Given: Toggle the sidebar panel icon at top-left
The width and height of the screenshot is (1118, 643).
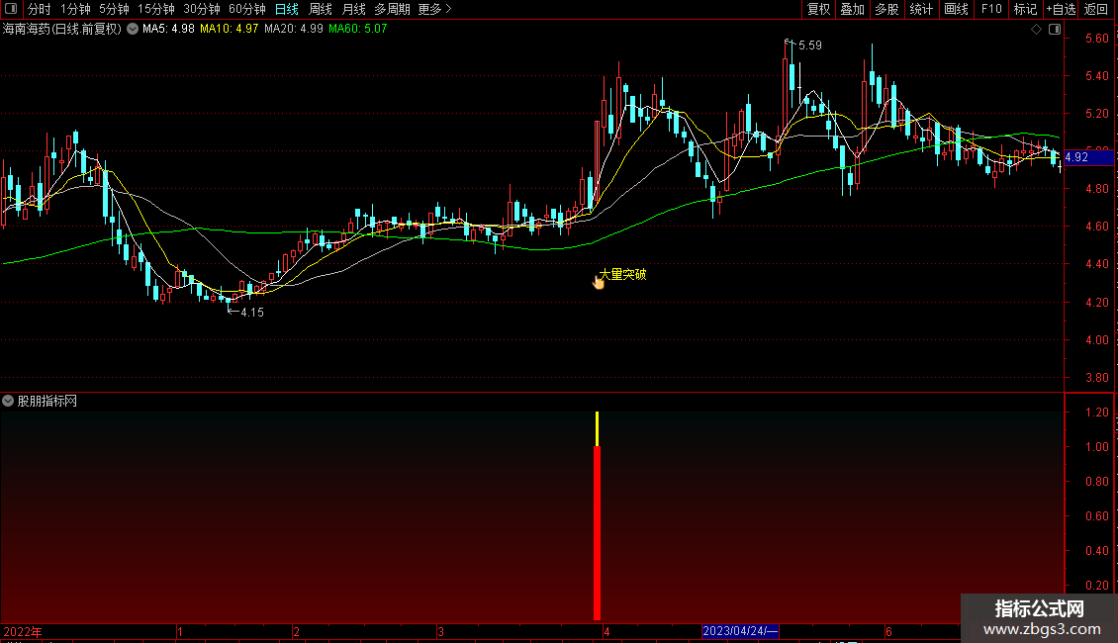Looking at the screenshot, I should tap(11, 9).
